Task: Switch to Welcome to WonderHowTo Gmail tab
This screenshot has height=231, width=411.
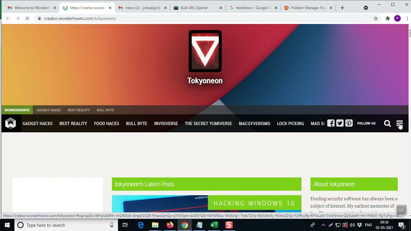Action: pyautogui.click(x=31, y=8)
